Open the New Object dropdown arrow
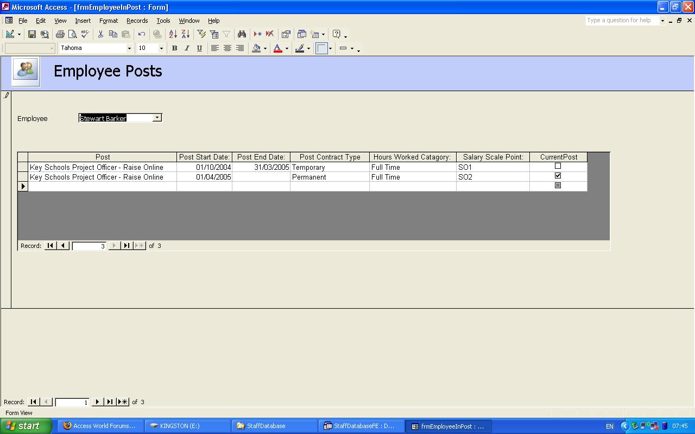The width and height of the screenshot is (695, 434). [x=323, y=34]
